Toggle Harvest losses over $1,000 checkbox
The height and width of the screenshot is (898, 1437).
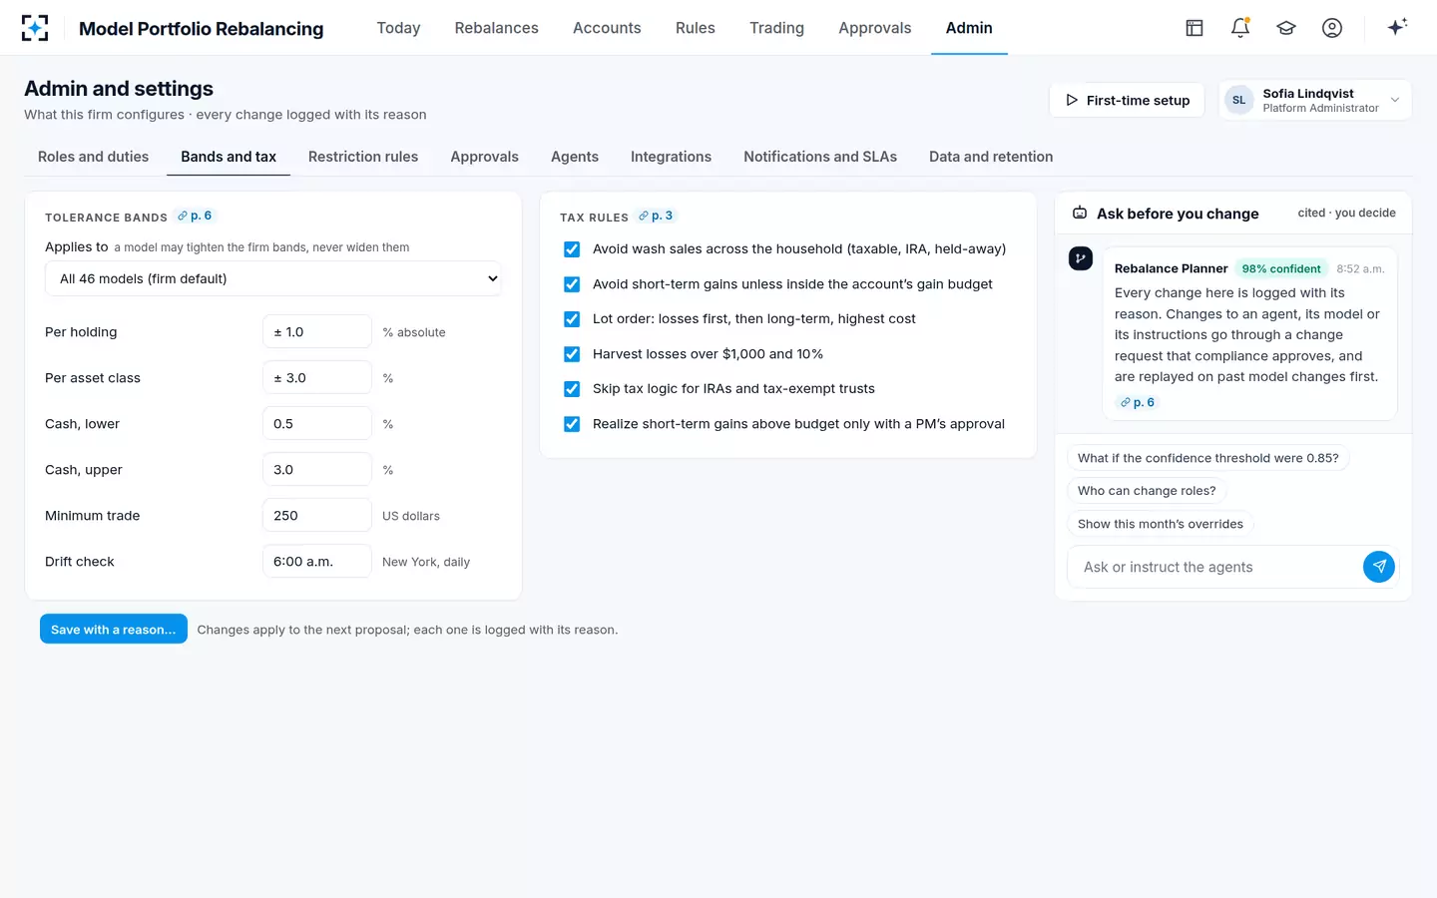click(x=572, y=354)
